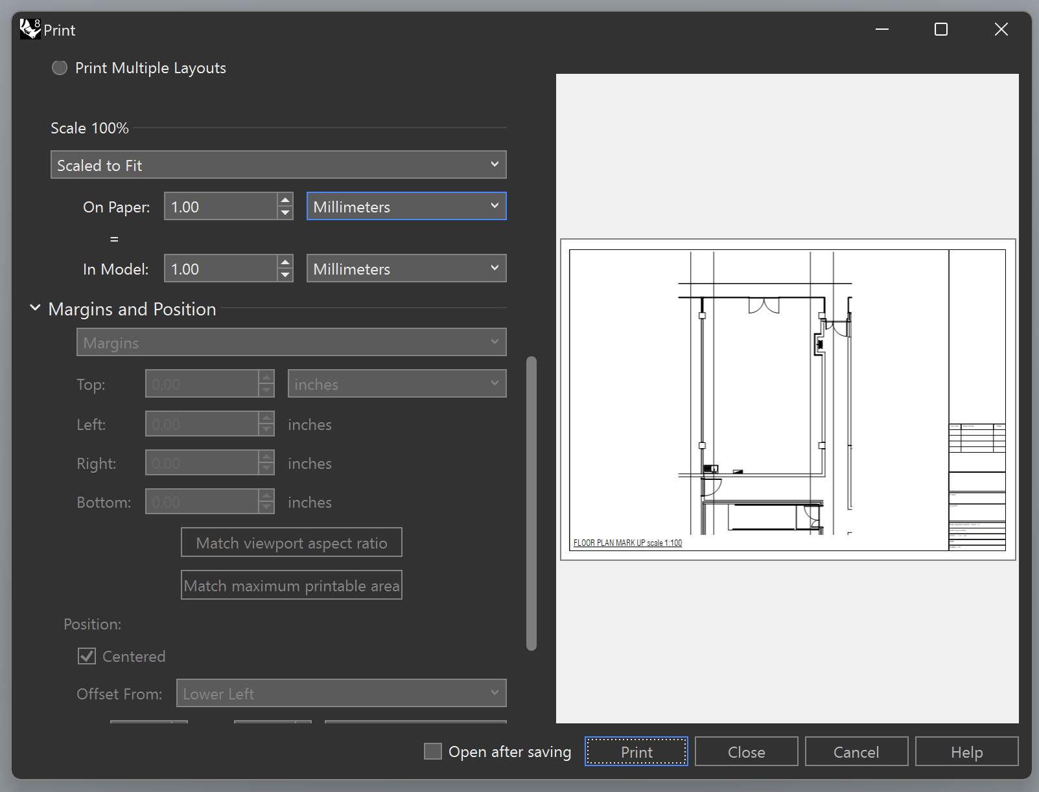Maximize the Print dialog window

[941, 29]
